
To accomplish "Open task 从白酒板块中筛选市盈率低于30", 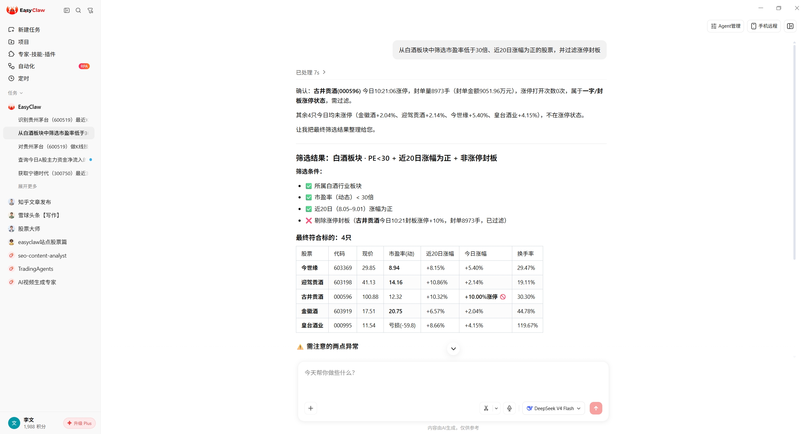I will pyautogui.click(x=49, y=133).
